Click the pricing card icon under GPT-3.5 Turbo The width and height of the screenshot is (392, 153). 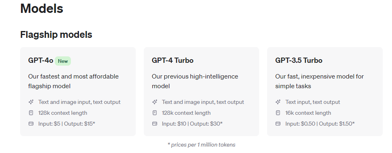(278, 124)
